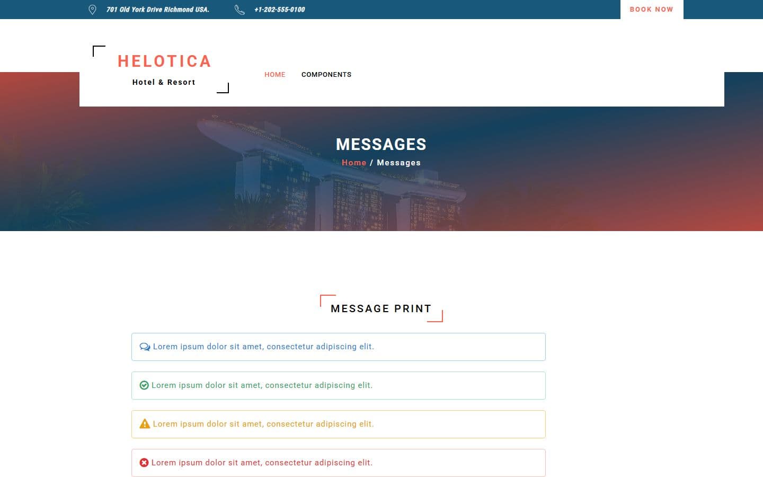Click the yellow warning message text
Image resolution: width=763 pixels, height=477 pixels.
pos(263,424)
